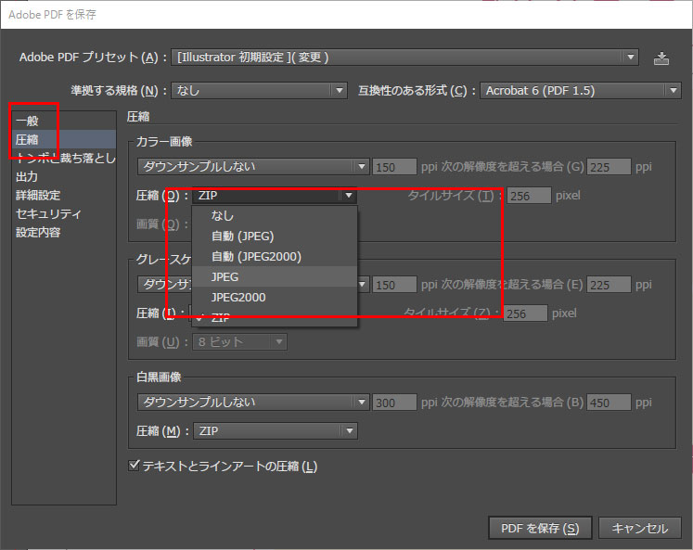This screenshot has height=550, width=693.
Task: Open the 出力 settings category
Action: coord(27,176)
